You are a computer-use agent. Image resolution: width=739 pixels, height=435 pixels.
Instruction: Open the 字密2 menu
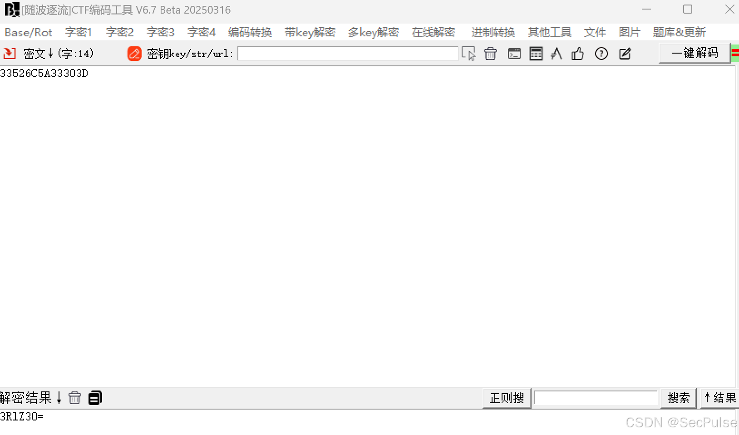coord(119,32)
